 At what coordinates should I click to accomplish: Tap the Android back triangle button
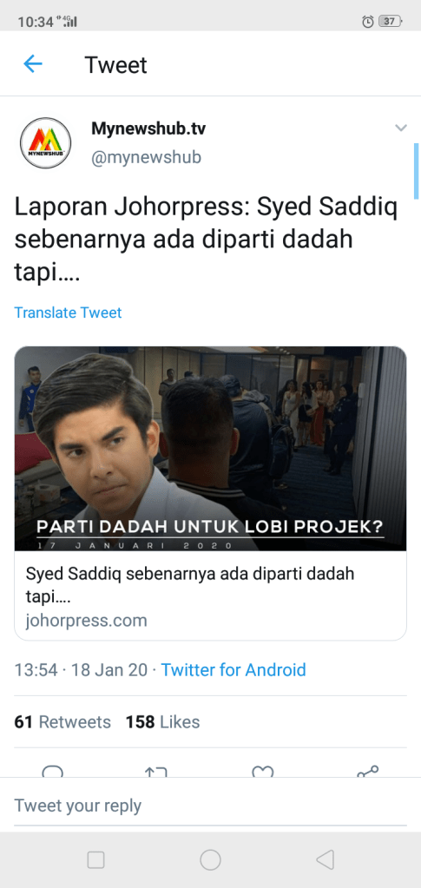point(326,860)
